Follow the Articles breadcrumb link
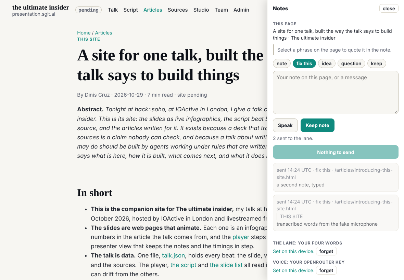404x280 pixels. coord(104,33)
